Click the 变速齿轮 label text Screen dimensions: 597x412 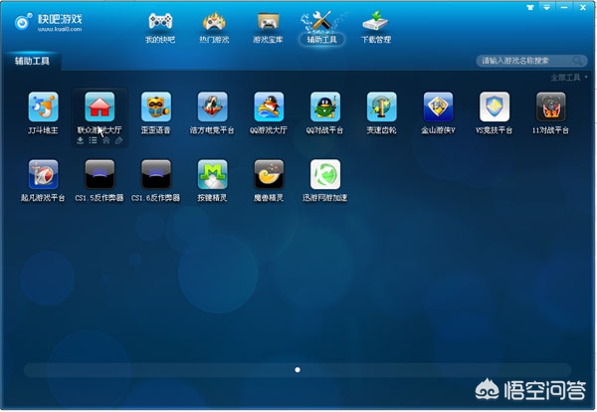[381, 130]
